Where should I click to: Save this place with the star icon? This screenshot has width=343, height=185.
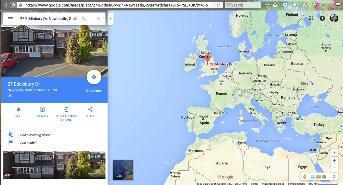click(x=18, y=109)
